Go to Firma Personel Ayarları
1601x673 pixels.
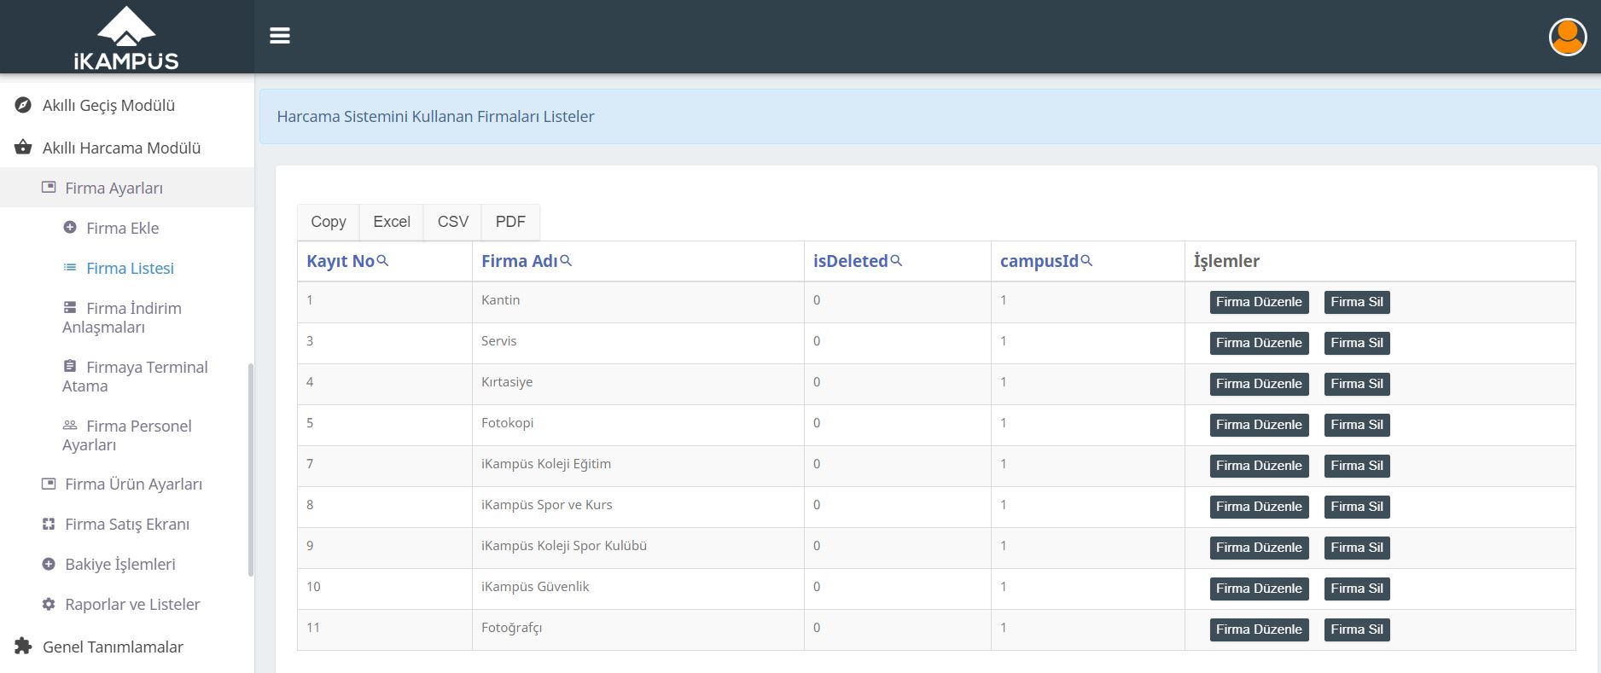click(127, 435)
